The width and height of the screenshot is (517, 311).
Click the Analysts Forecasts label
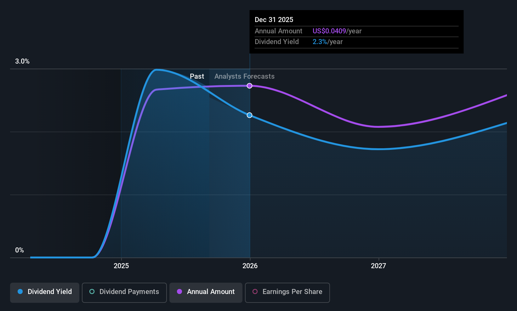(x=245, y=76)
